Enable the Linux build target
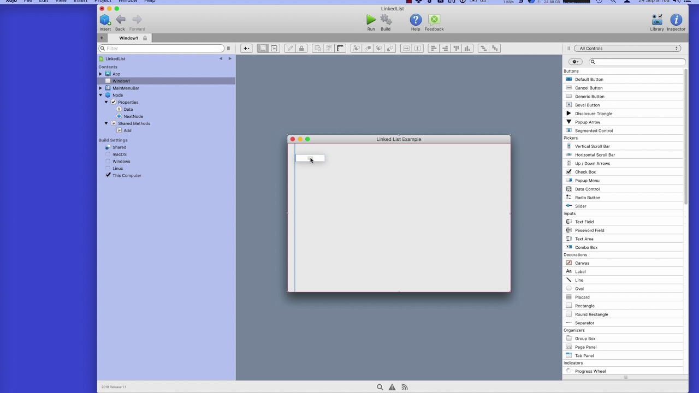 click(108, 169)
